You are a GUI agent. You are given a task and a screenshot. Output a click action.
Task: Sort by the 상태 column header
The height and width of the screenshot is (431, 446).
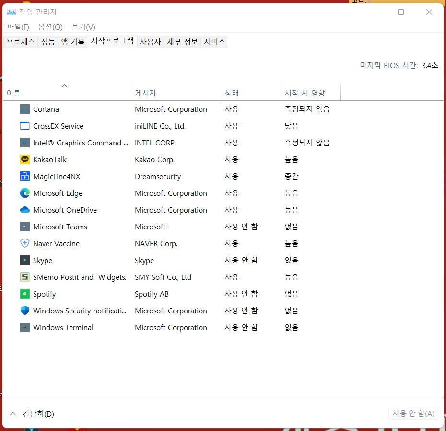tap(251, 92)
